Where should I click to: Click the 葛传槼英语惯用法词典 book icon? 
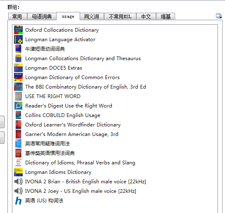18,153
